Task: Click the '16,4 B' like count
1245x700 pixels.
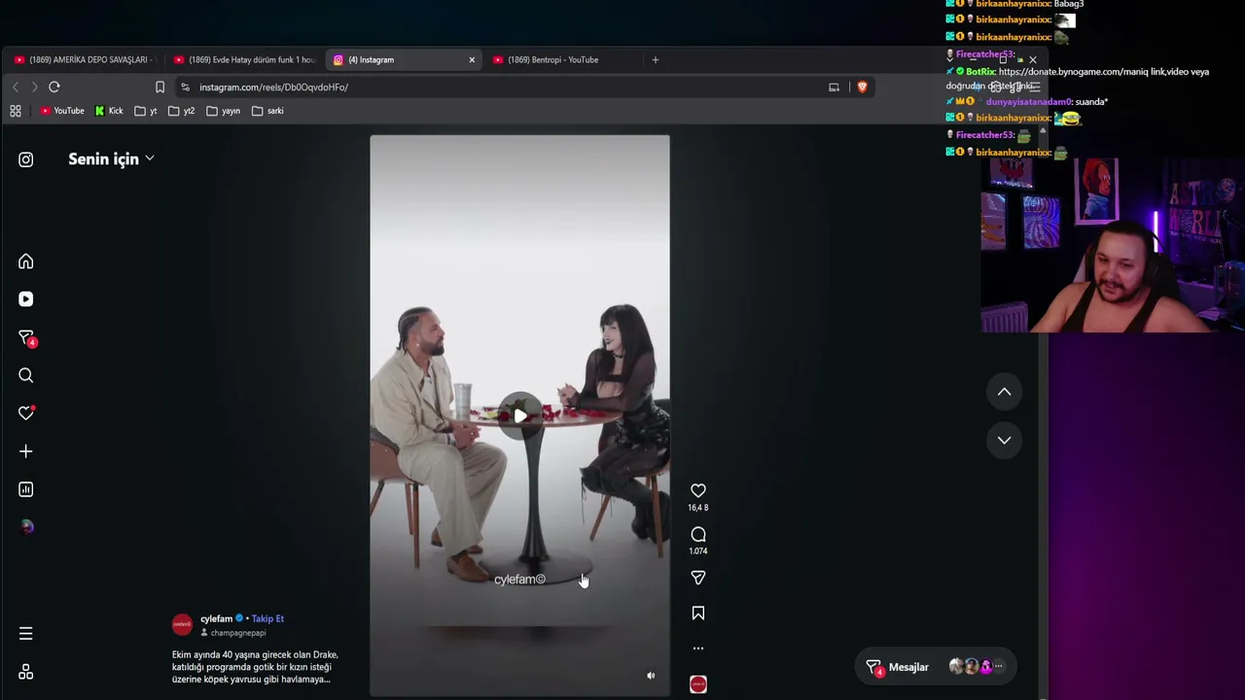Action: pyautogui.click(x=698, y=507)
